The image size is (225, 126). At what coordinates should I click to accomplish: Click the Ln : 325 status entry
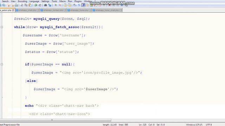(142, 125)
